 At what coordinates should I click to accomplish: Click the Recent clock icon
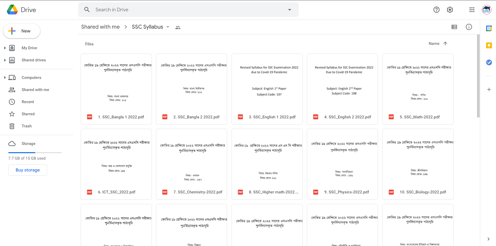point(12,102)
